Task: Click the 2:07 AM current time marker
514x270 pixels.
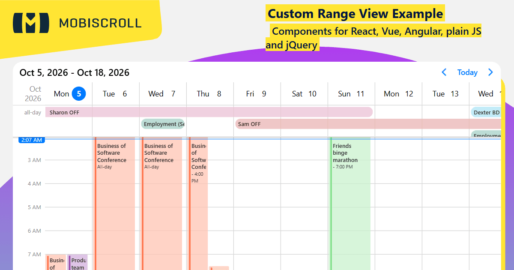Action: [x=32, y=140]
